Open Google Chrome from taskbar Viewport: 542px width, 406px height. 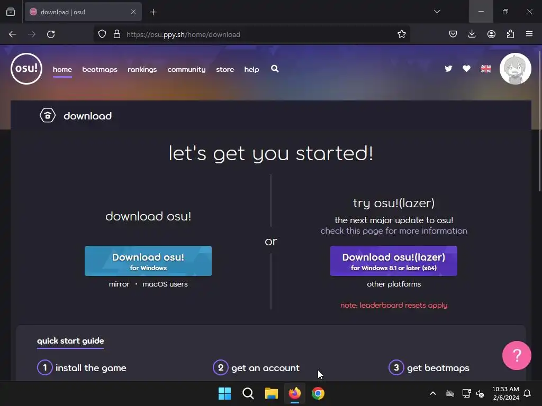(x=318, y=393)
